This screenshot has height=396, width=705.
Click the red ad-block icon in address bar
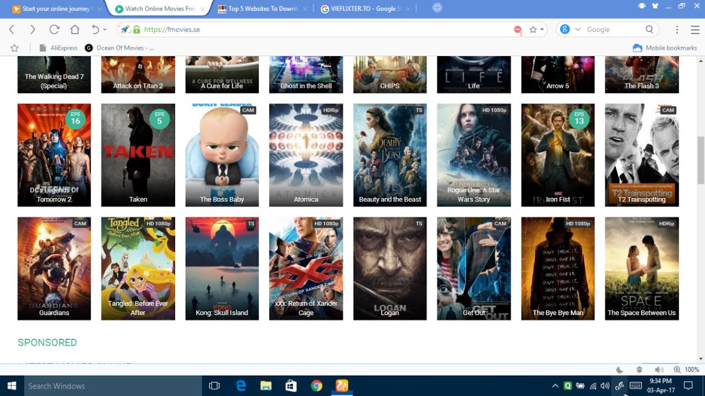point(518,30)
